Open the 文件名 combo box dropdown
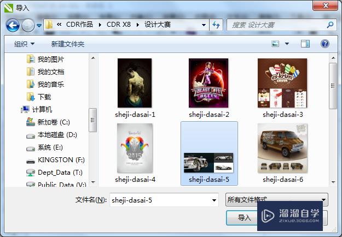The height and width of the screenshot is (237, 342). coord(214,200)
